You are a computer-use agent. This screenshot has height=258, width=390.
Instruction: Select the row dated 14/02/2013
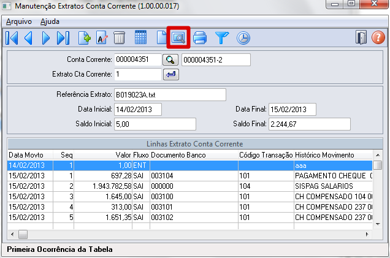coord(190,165)
